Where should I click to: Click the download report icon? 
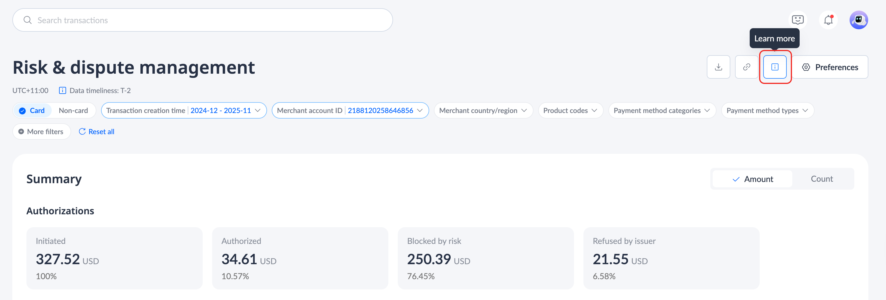(x=718, y=67)
